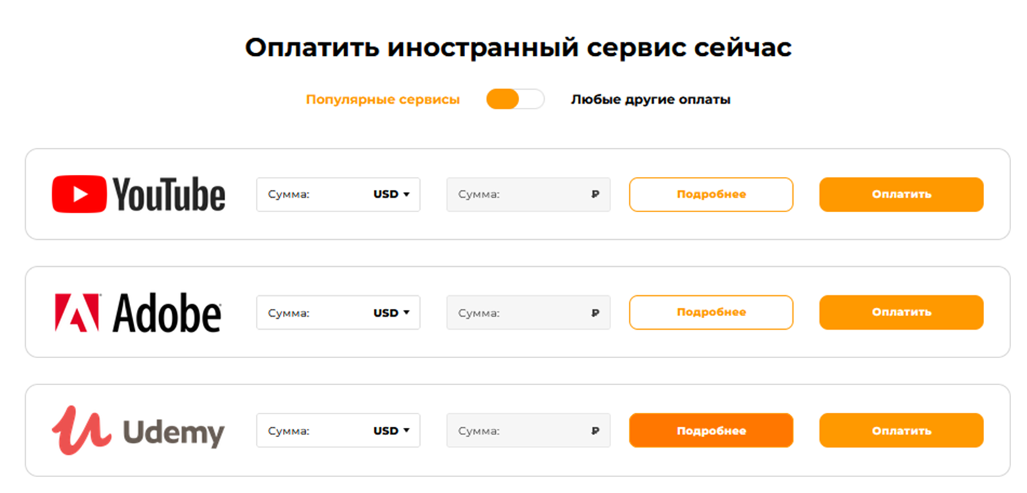Pay for Adobe with "Оплатить" button
Screen dimensions: 1027x493
901,313
